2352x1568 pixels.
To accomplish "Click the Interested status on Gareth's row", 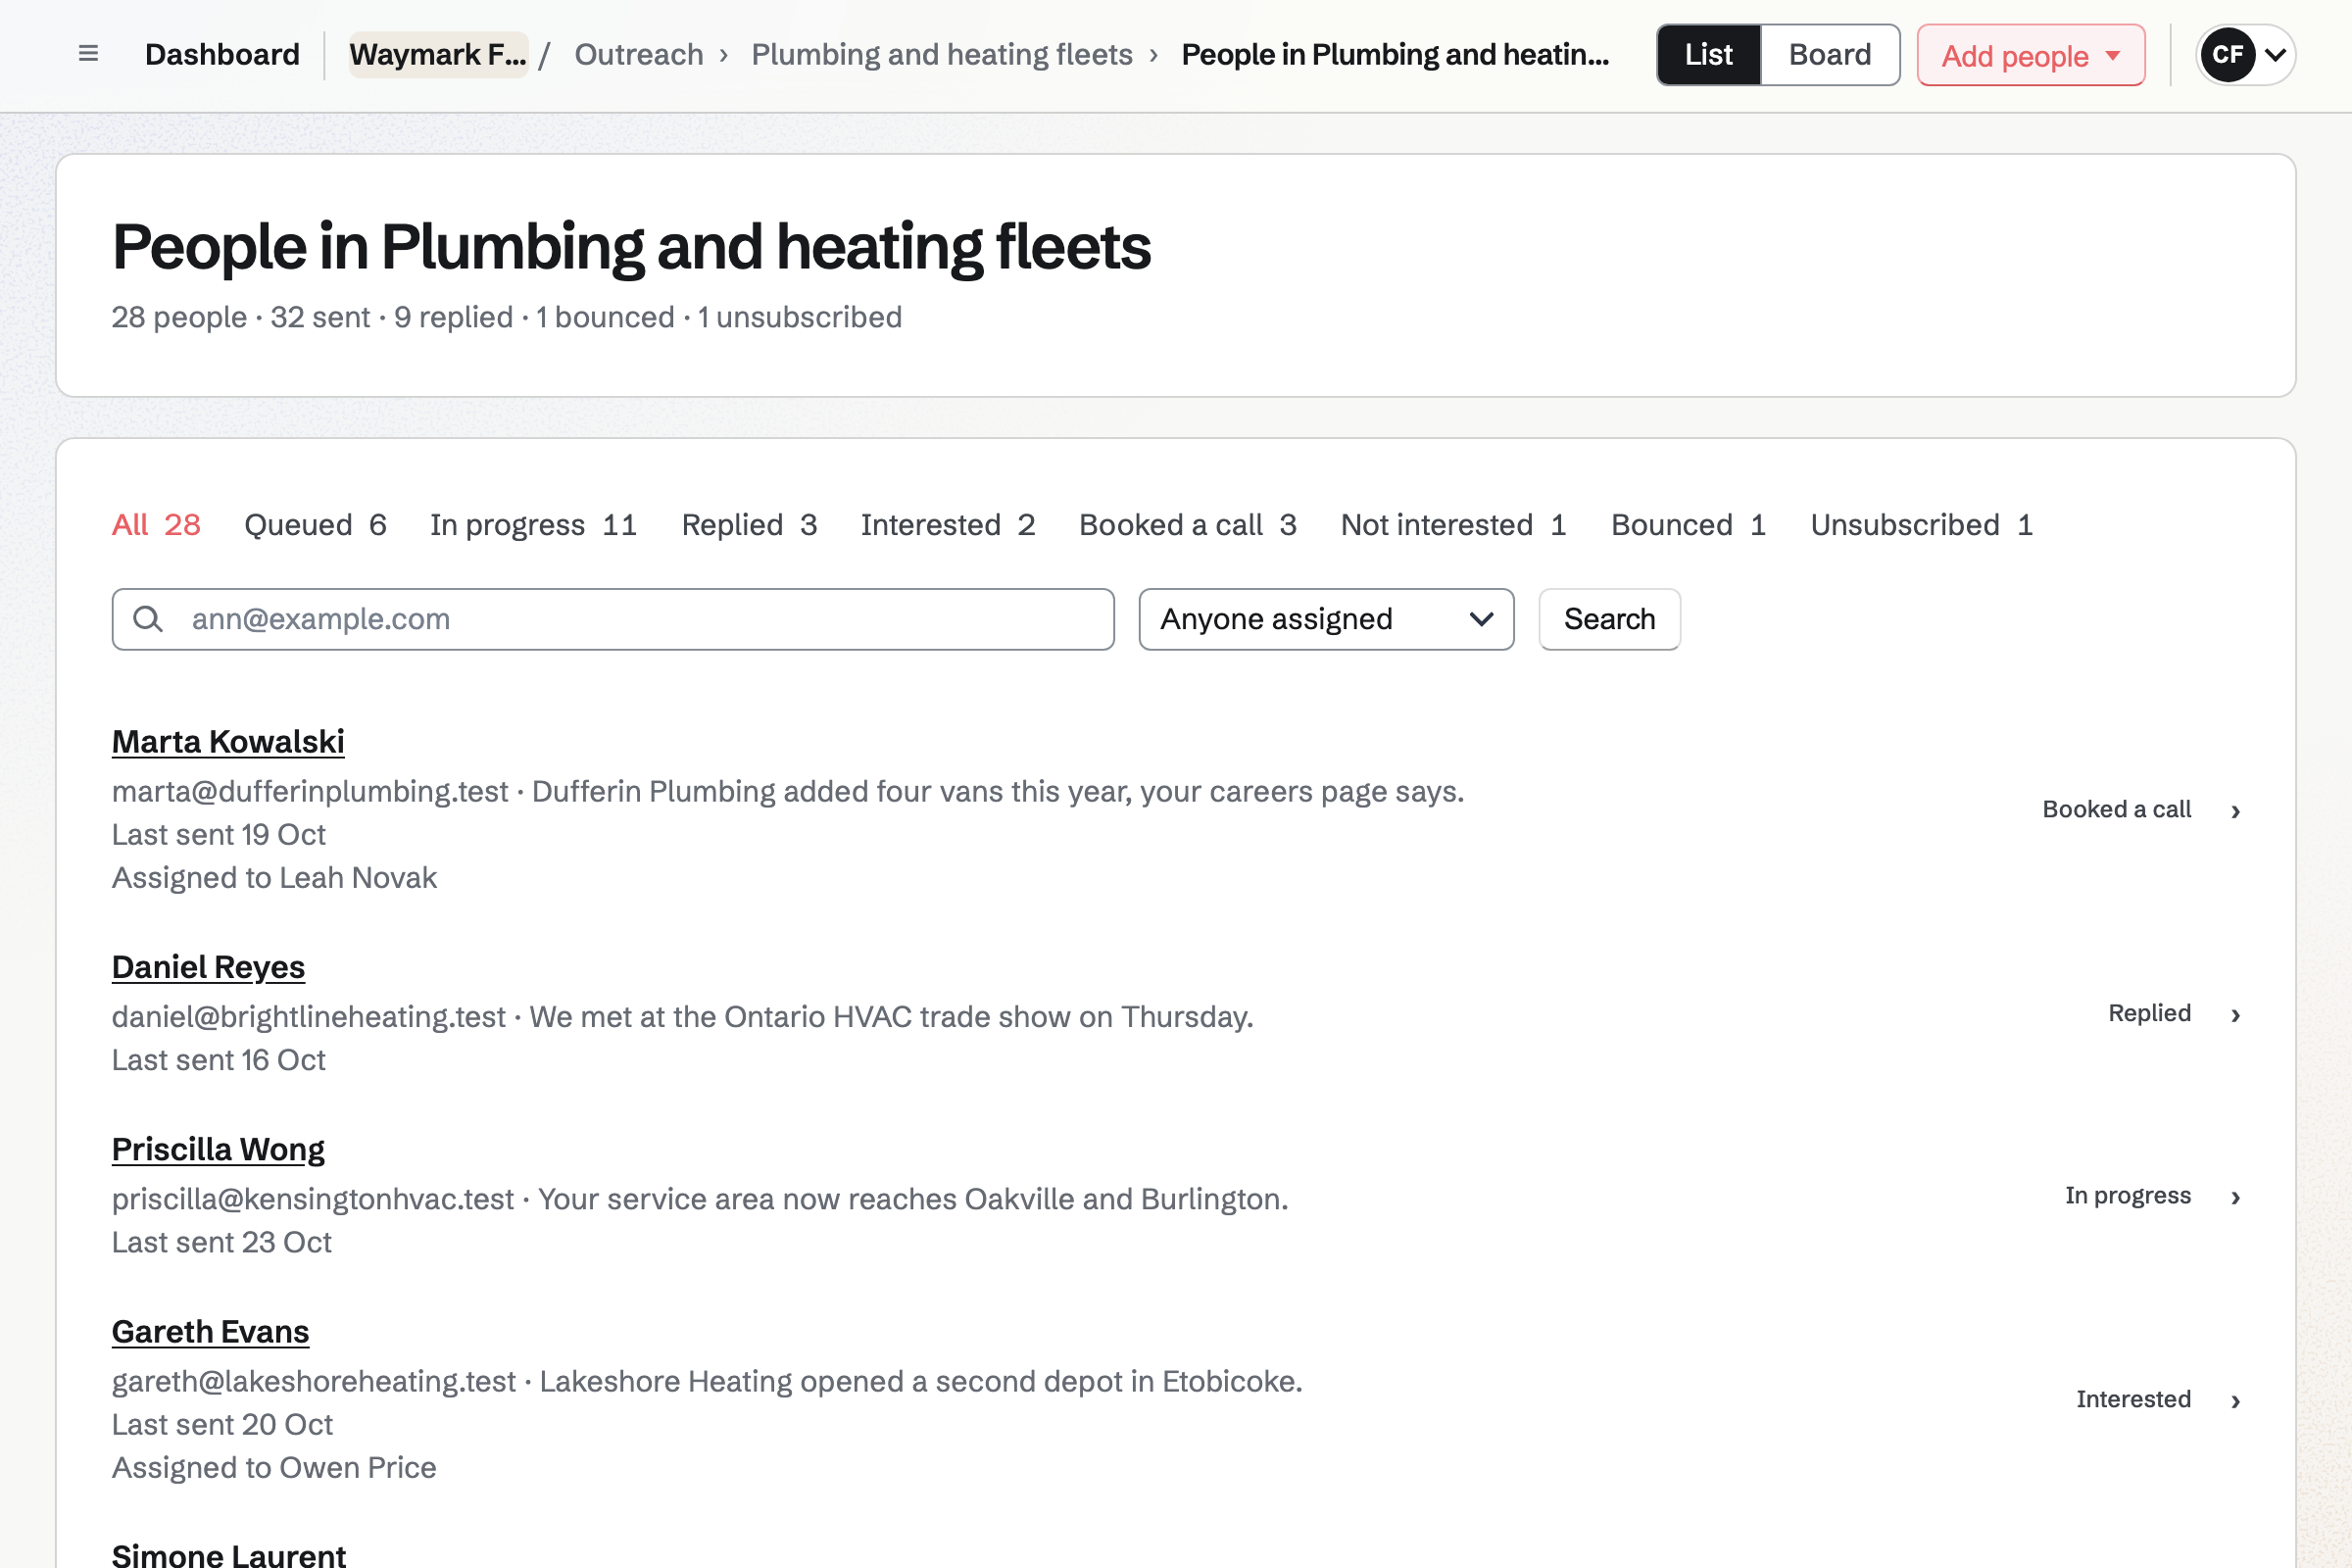I will (x=2133, y=1399).
